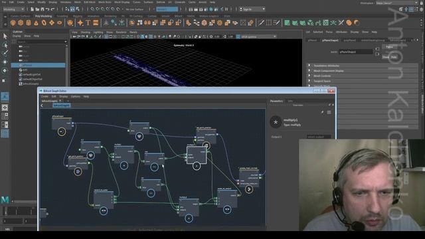The image size is (425, 239).
Task: Expand the Tessellation Attributes section
Action: [309, 66]
